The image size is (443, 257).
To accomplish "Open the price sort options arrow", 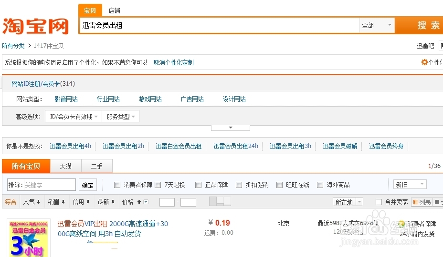I will pyautogui.click(x=146, y=202).
